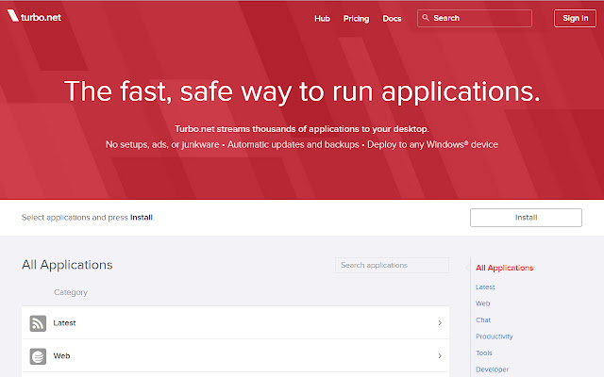Select All Applications in sidebar
This screenshot has height=377, width=604.
504,268
